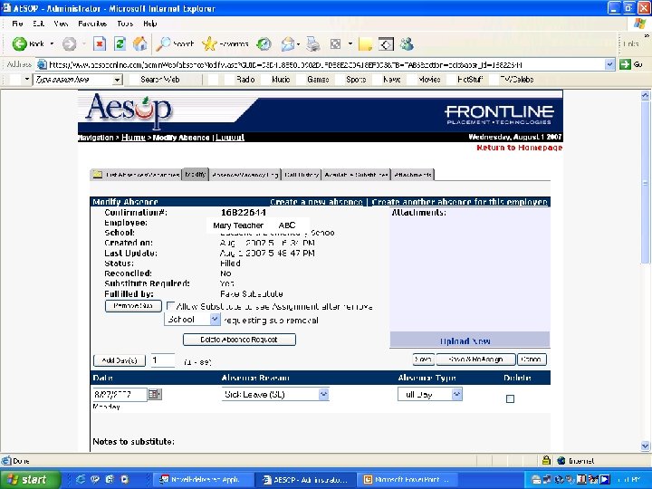652x489 pixels.
Task: Open the File menu
Action: point(17,24)
